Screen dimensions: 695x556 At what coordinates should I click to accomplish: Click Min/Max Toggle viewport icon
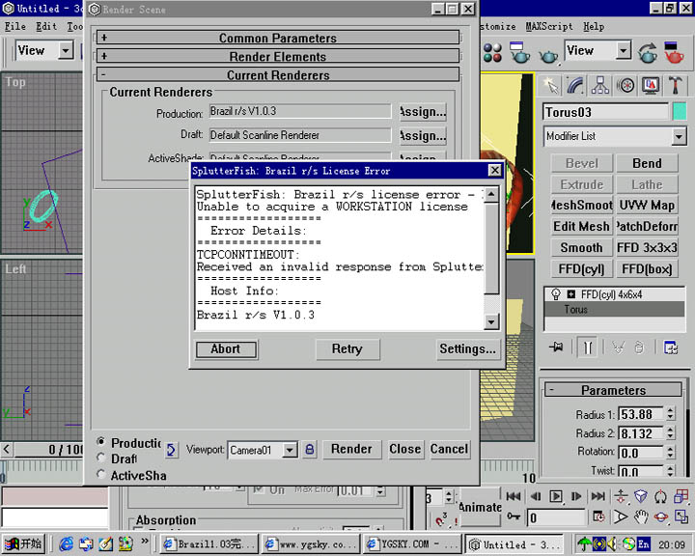pos(681,516)
